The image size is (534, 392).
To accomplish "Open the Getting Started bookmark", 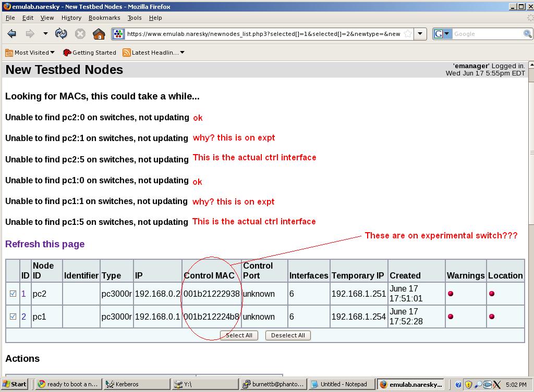I will tap(90, 53).
